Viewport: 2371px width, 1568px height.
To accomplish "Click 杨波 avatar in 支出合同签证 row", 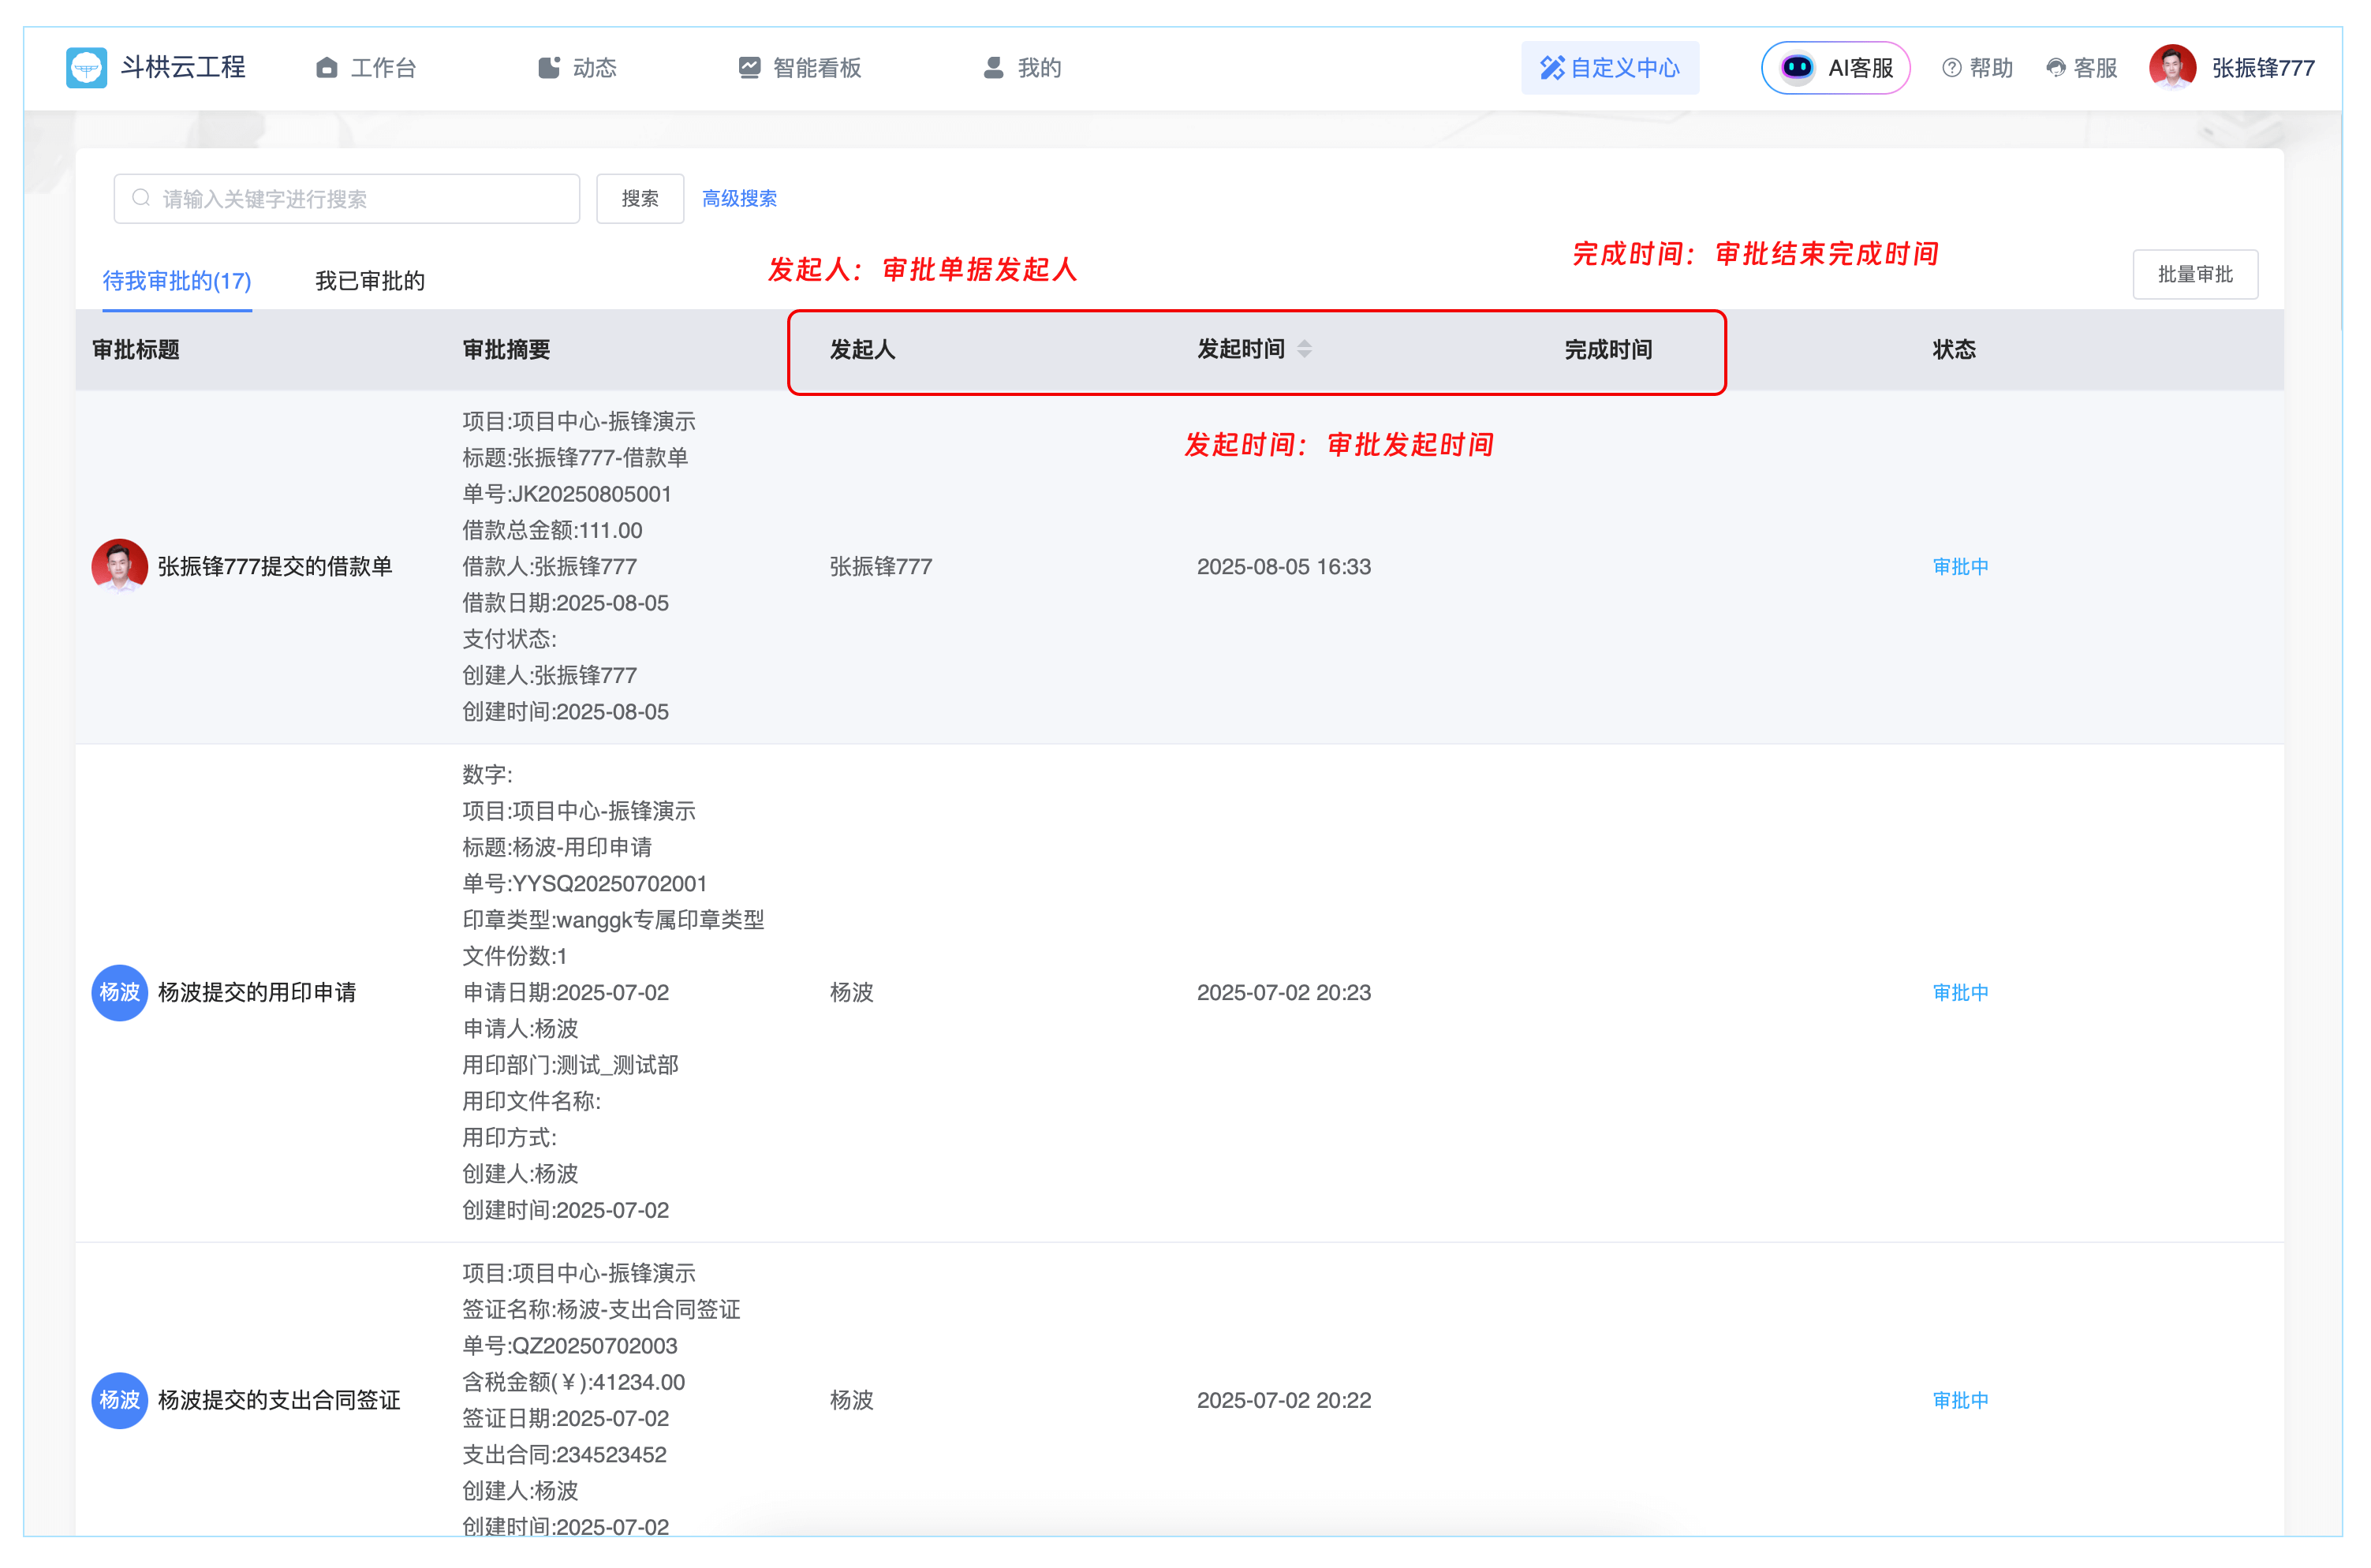I will point(119,1399).
